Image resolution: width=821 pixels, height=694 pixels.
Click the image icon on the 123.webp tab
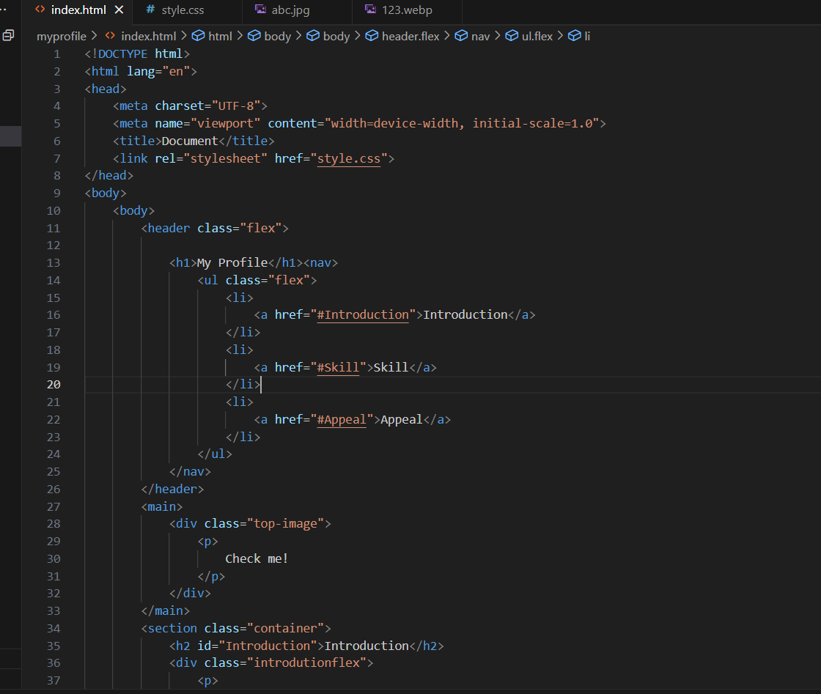click(370, 10)
